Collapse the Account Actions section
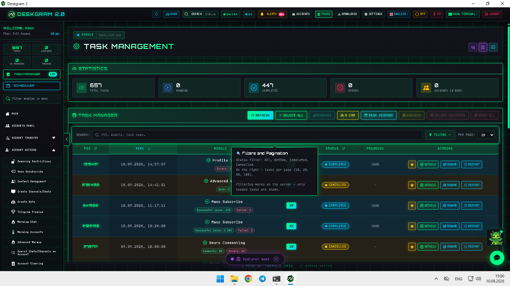The width and height of the screenshot is (510, 286). [x=32, y=150]
